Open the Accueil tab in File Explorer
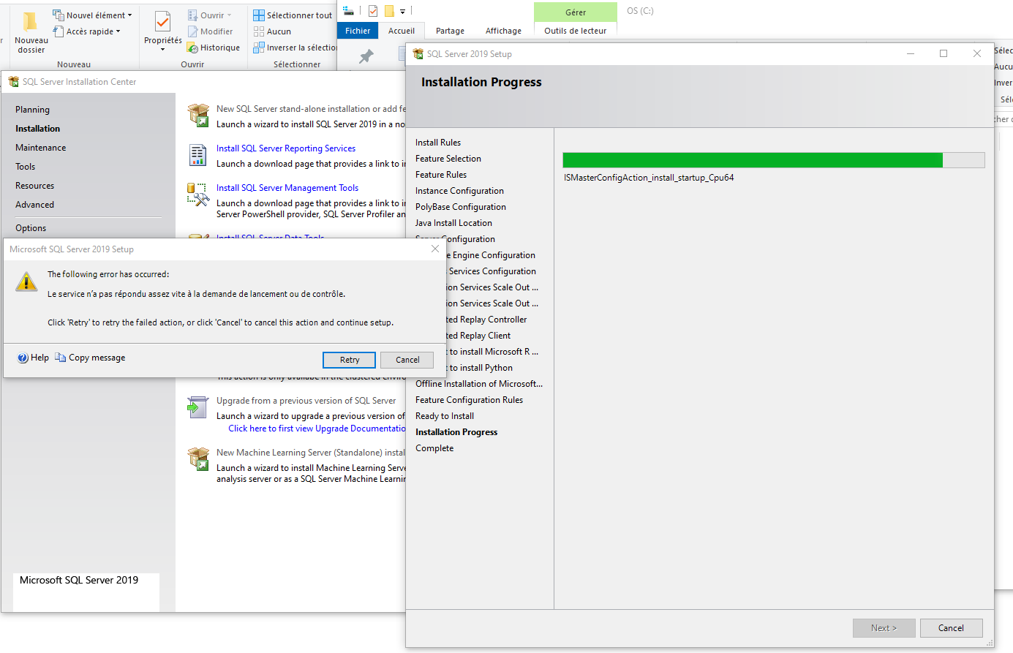 click(402, 31)
